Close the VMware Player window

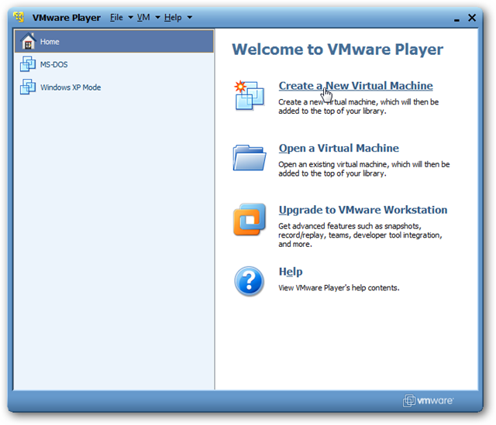[472, 18]
